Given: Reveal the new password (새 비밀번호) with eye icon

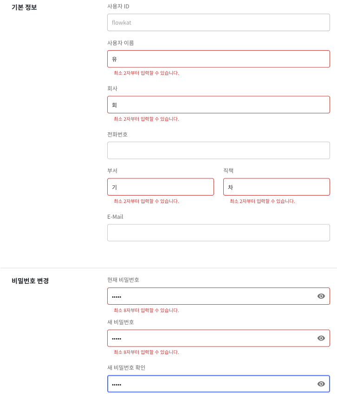Looking at the screenshot, I should 321,338.
